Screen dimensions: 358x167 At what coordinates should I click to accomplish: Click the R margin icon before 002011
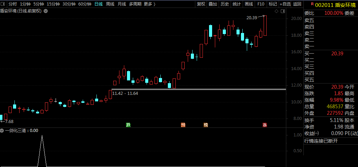pyautogui.click(x=312, y=4)
